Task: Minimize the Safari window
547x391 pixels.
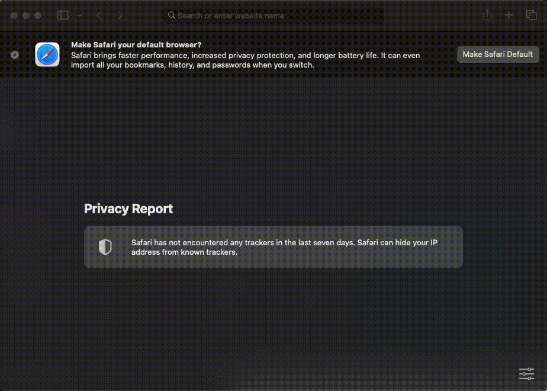Action: [x=26, y=15]
